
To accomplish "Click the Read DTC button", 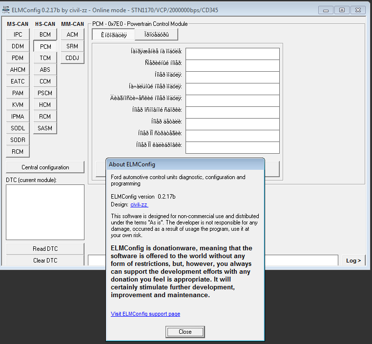I will (45, 249).
